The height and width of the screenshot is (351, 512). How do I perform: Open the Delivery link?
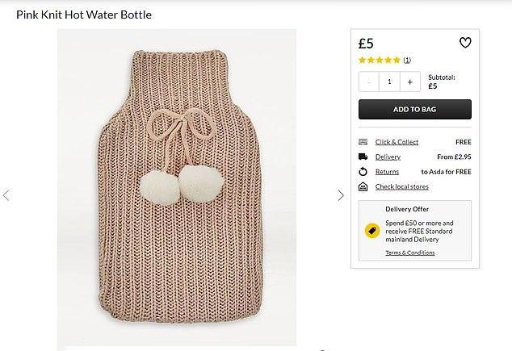pyautogui.click(x=388, y=157)
